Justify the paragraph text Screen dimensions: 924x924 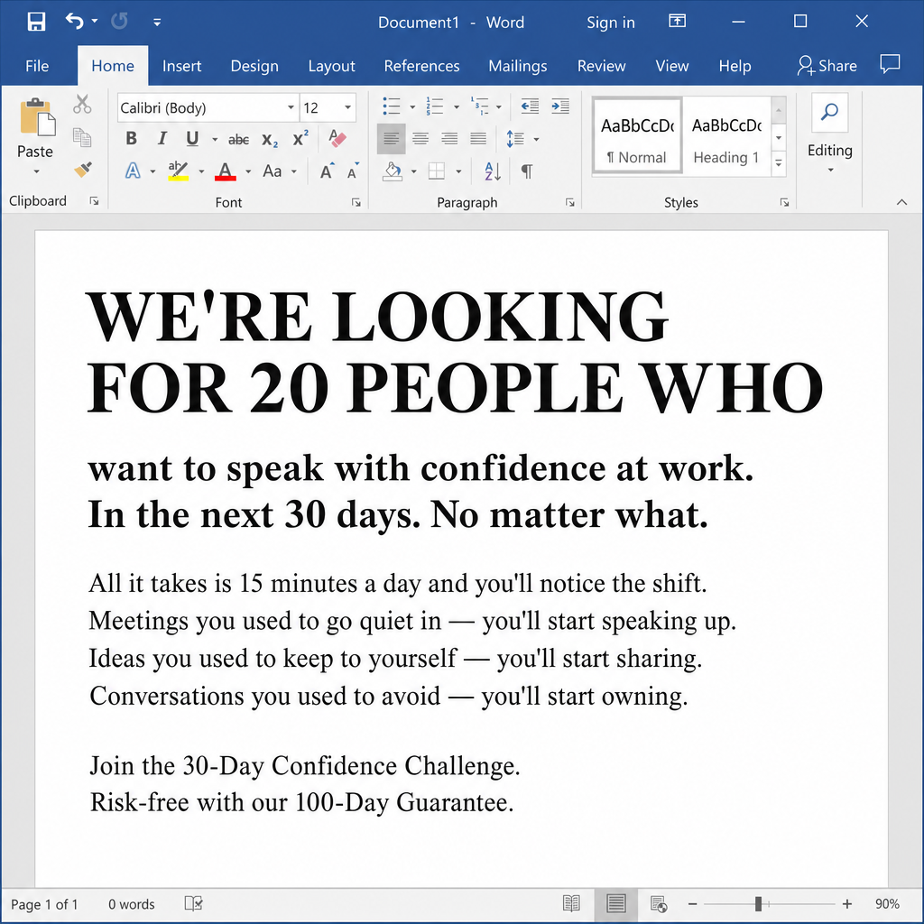coord(478,139)
